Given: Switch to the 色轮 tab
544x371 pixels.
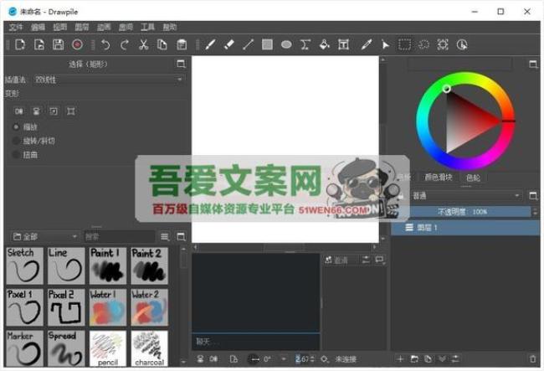Looking at the screenshot, I should click(x=473, y=178).
